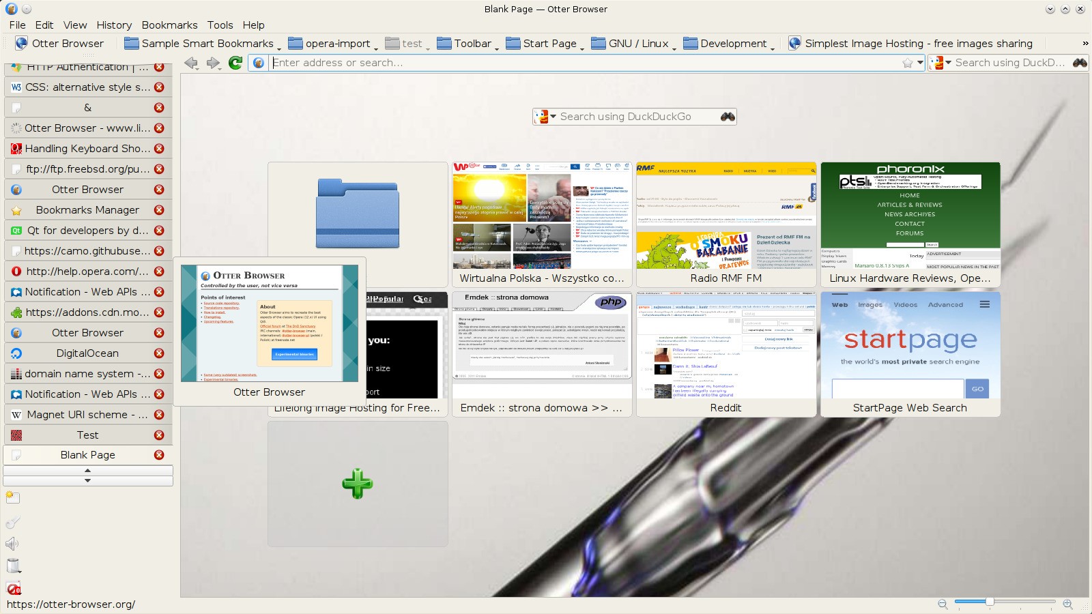Click the green Reload page icon
Image resolution: width=1092 pixels, height=614 pixels.
pos(235,63)
